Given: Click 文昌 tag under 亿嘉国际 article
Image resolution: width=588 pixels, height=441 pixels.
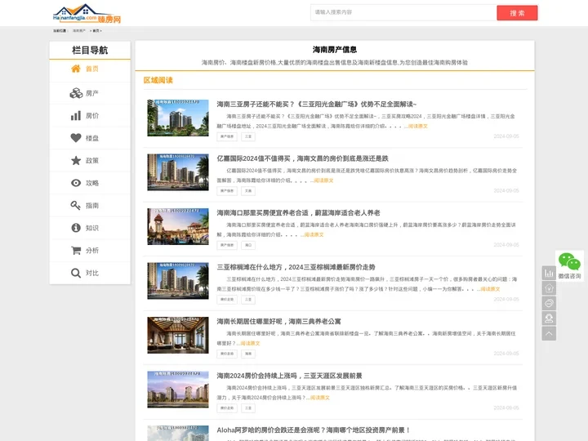Looking at the screenshot, I should coord(248,191).
